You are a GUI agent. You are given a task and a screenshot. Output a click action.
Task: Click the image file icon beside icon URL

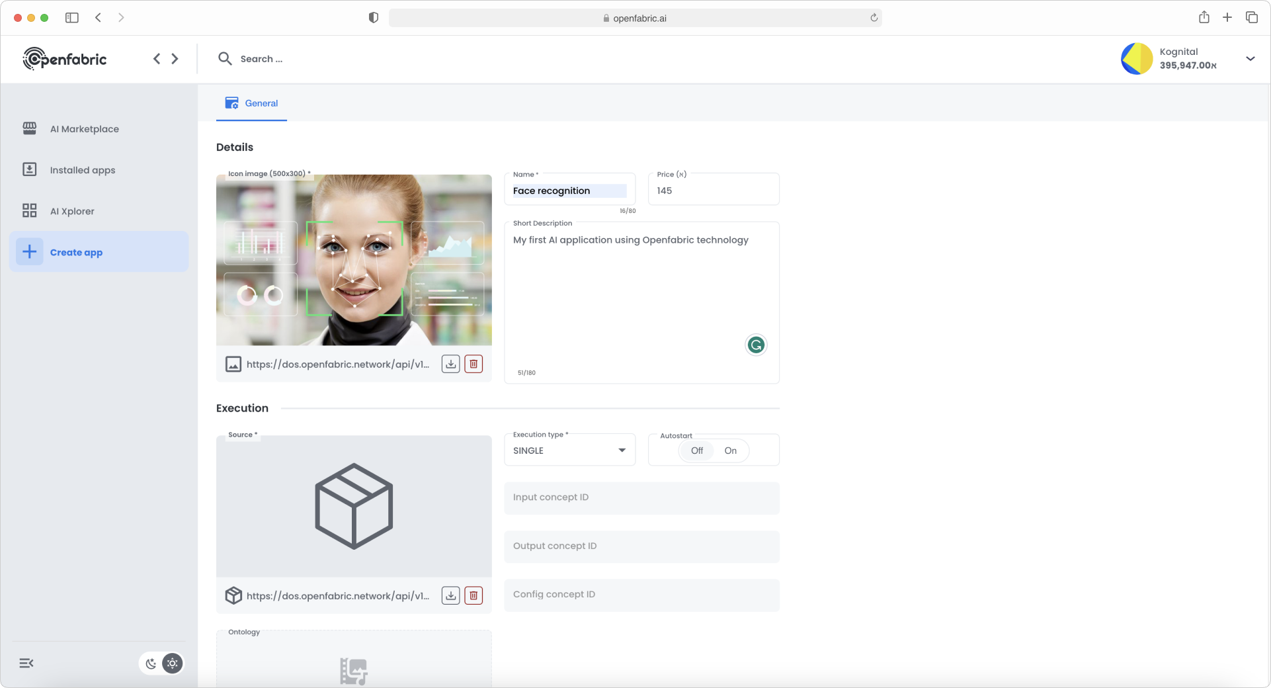233,365
